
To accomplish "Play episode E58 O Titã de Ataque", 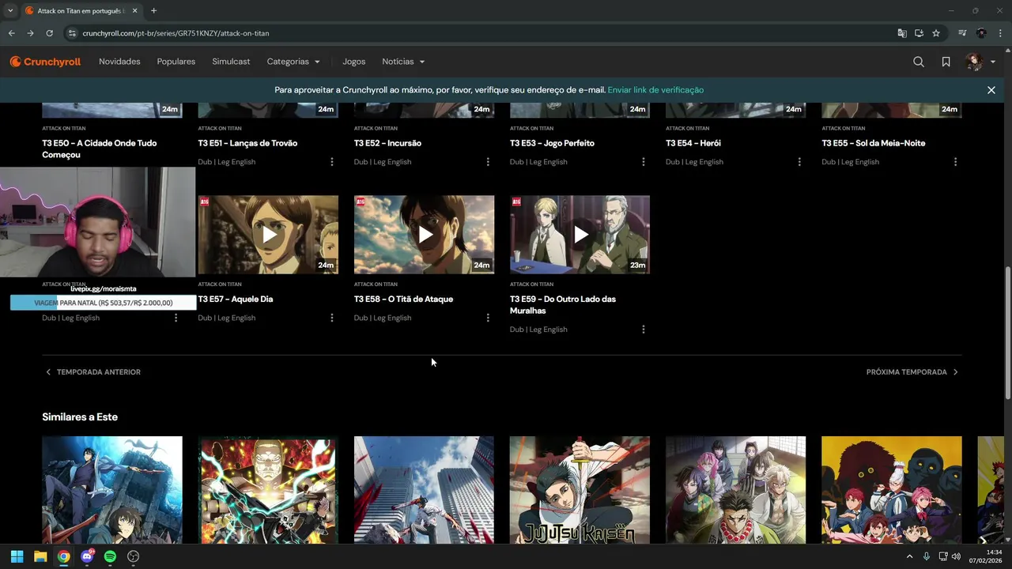I will 424,235.
